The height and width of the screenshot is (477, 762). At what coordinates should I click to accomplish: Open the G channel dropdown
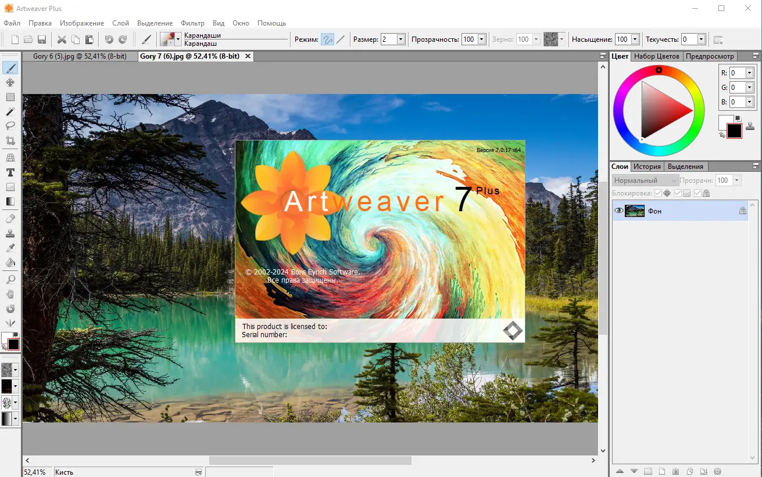click(x=749, y=88)
